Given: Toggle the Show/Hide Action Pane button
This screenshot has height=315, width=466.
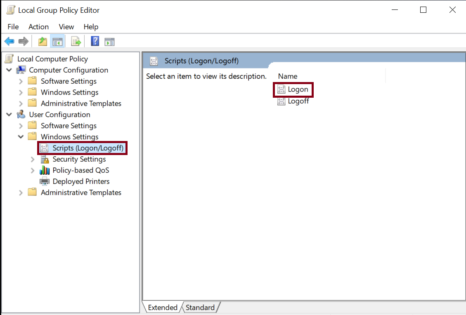Looking at the screenshot, I should pyautogui.click(x=109, y=41).
